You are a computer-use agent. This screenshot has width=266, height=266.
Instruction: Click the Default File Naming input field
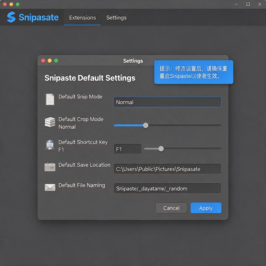(168, 189)
